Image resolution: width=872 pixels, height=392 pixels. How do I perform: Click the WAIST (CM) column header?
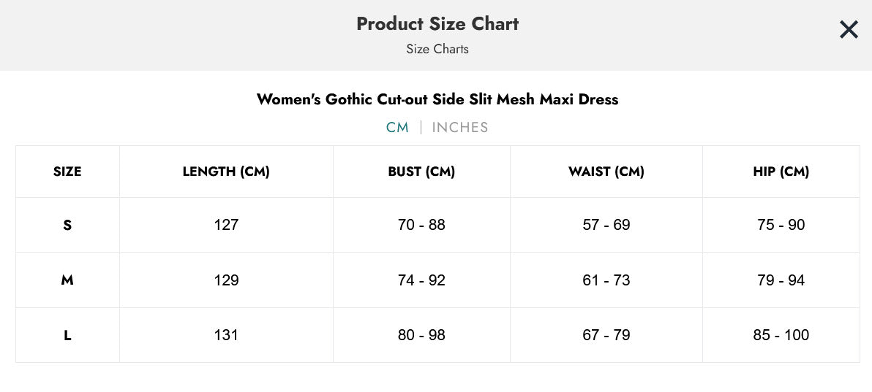[606, 172]
